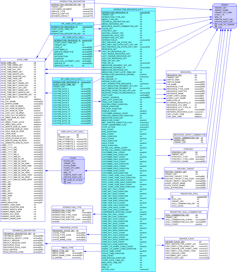Image resolution: width=237 pixels, height=272 pixels.
Task: Click the icon beside GIDB_GC_TENANT
Action: [216, 25]
